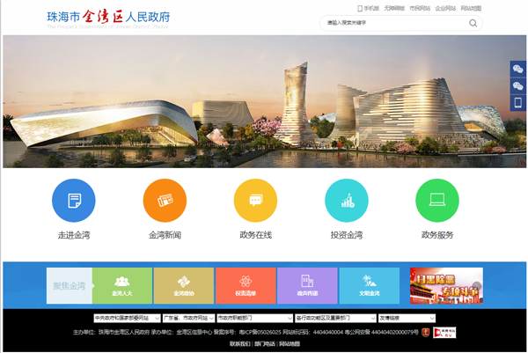Expand the 中央政府和国家部委网站 dropdown
This screenshot has width=528, height=353.
pyautogui.click(x=126, y=318)
